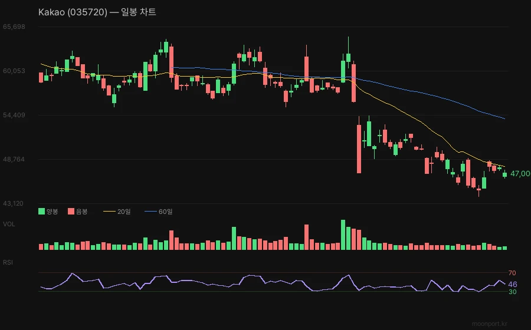
Task: Click the 54,409 price axis label
Action: (14, 115)
